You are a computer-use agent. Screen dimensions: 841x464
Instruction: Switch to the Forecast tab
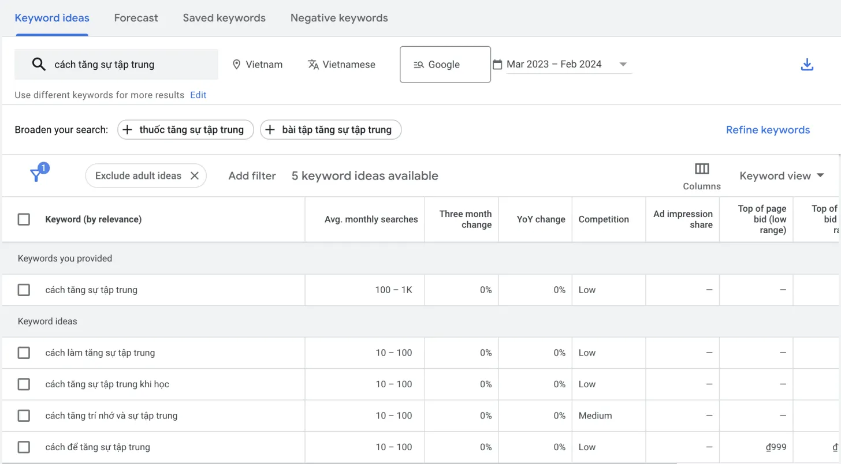tap(136, 18)
